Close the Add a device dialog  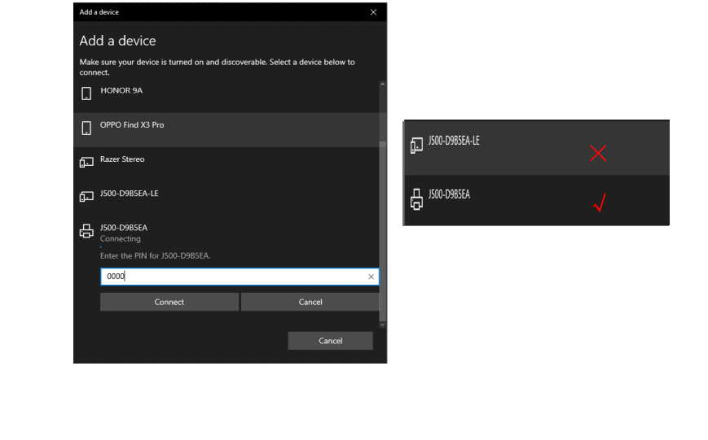pyautogui.click(x=373, y=12)
